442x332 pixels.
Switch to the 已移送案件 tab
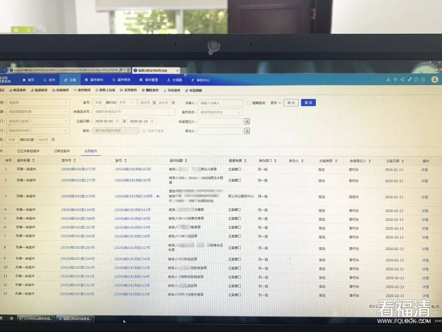[x=62, y=151]
